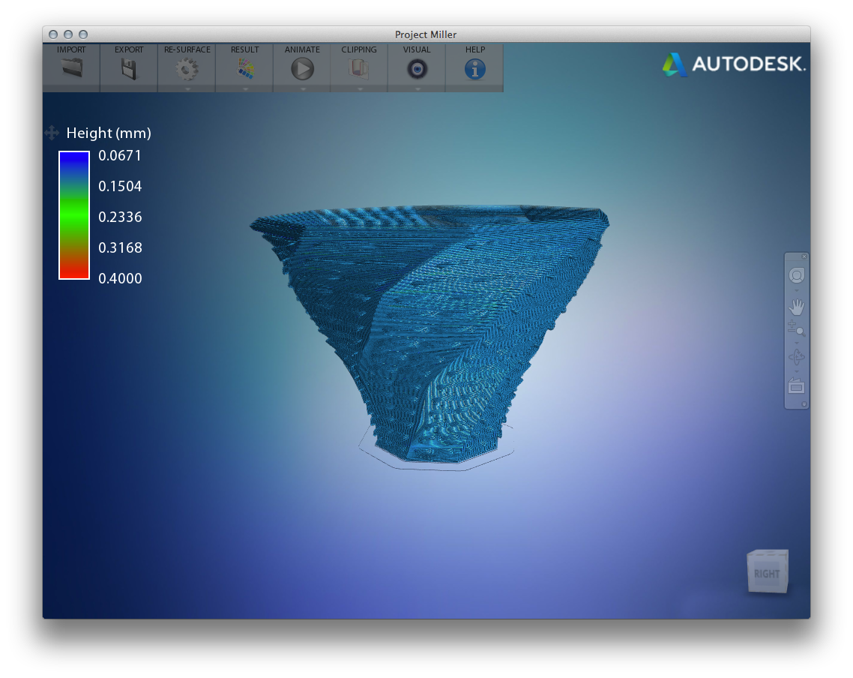Click the clapperboard icon in navigation bar
The width and height of the screenshot is (853, 678).
pos(796,387)
